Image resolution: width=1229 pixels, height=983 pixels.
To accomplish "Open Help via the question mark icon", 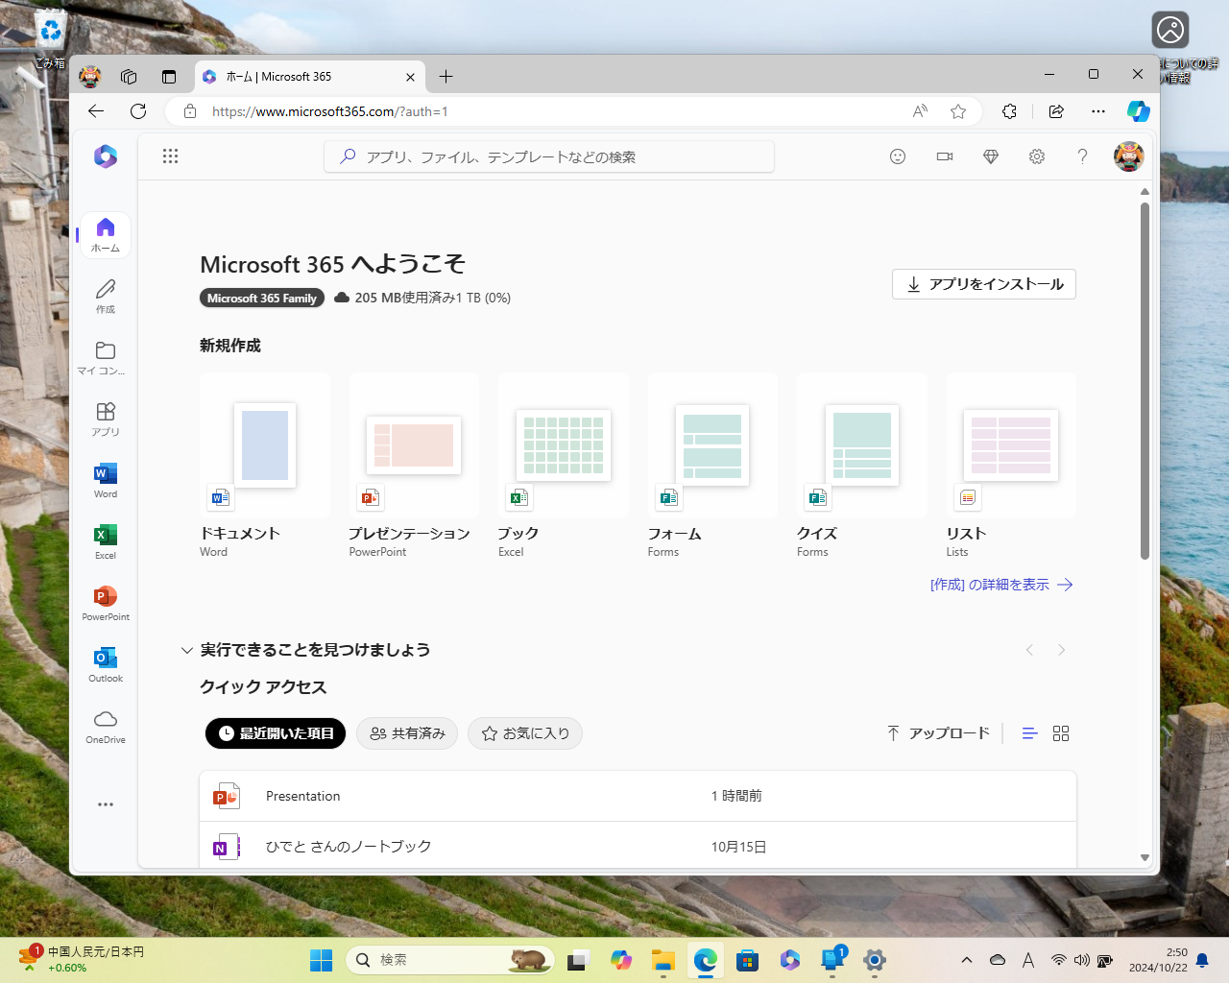I will point(1082,156).
